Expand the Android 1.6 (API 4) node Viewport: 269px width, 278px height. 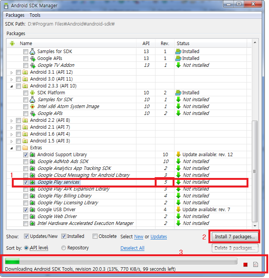click(11, 134)
